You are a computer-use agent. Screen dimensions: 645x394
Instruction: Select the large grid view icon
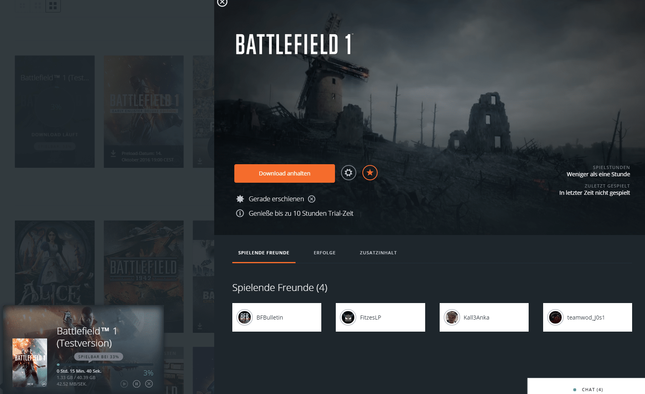(x=53, y=6)
